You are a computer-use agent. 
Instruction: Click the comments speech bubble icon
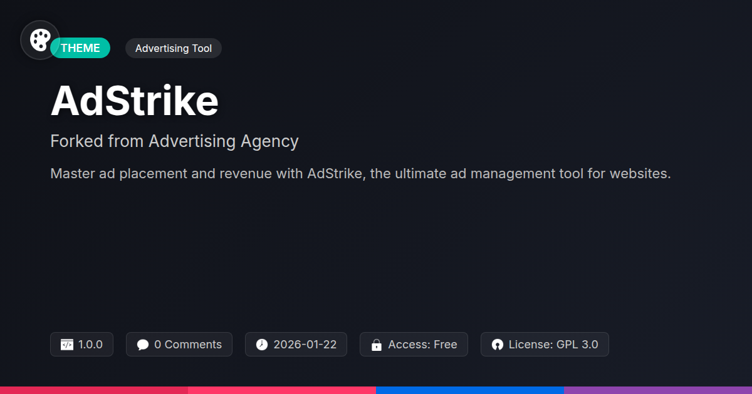pyautogui.click(x=143, y=345)
